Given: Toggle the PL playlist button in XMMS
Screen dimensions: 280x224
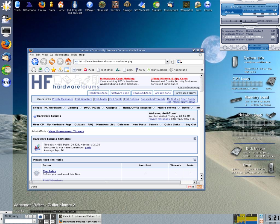Looking at the screenshot, I should (x=275, y=14).
